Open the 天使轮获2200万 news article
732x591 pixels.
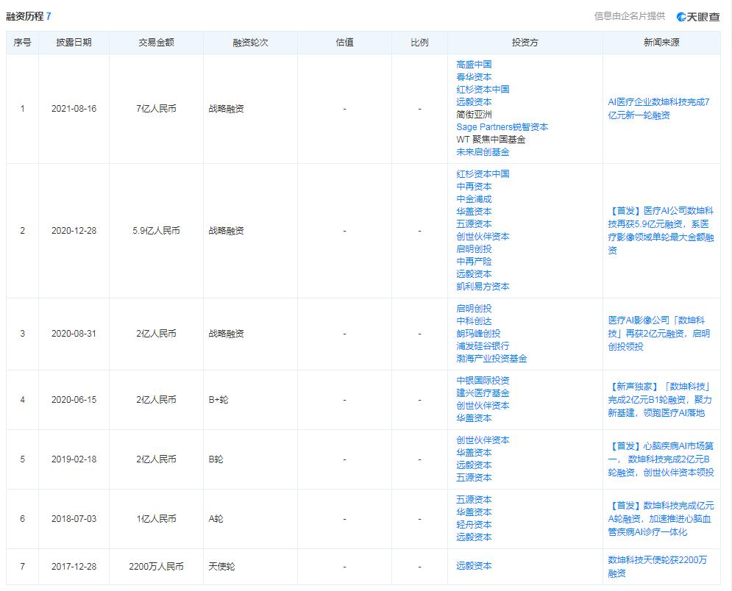pyautogui.click(x=658, y=567)
